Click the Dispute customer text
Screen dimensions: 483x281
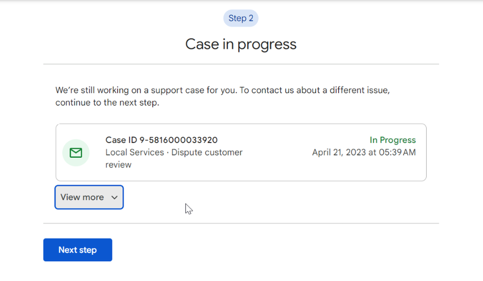click(x=207, y=153)
